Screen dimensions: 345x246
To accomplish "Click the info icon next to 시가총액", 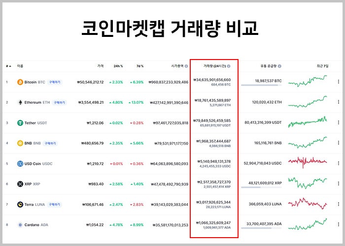I will coord(186,66).
